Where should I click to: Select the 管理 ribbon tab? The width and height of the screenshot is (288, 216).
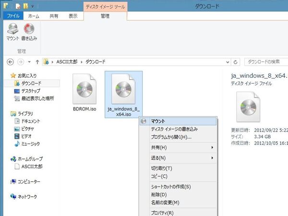pyautogui.click(x=105, y=16)
